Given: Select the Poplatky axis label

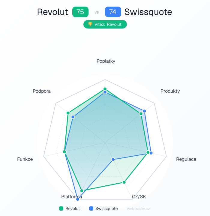Looking at the screenshot, I should point(106,61).
